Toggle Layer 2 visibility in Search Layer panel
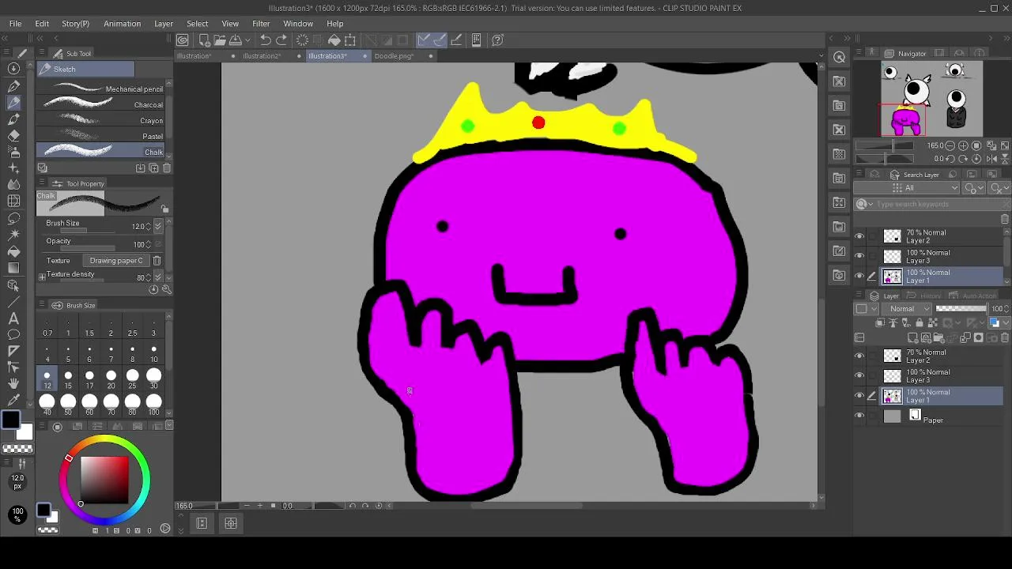Viewport: 1012px width, 569px height. point(859,236)
